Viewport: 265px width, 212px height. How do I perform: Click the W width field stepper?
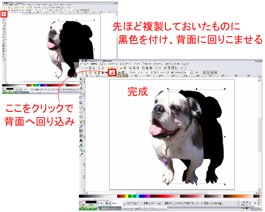[165, 73]
